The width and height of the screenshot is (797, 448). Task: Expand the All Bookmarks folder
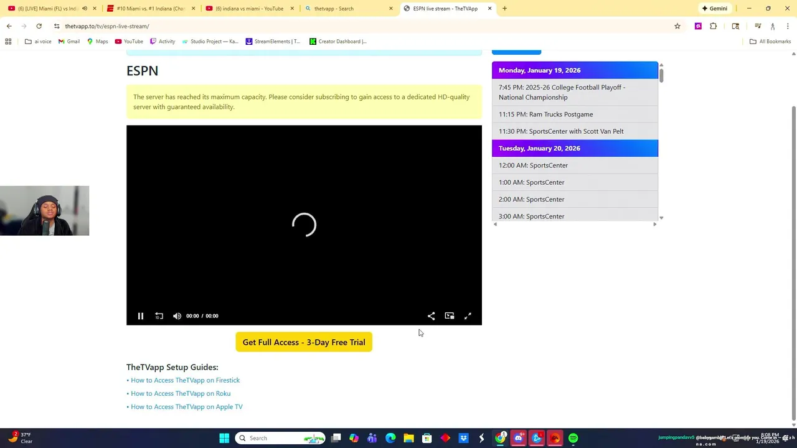(770, 42)
